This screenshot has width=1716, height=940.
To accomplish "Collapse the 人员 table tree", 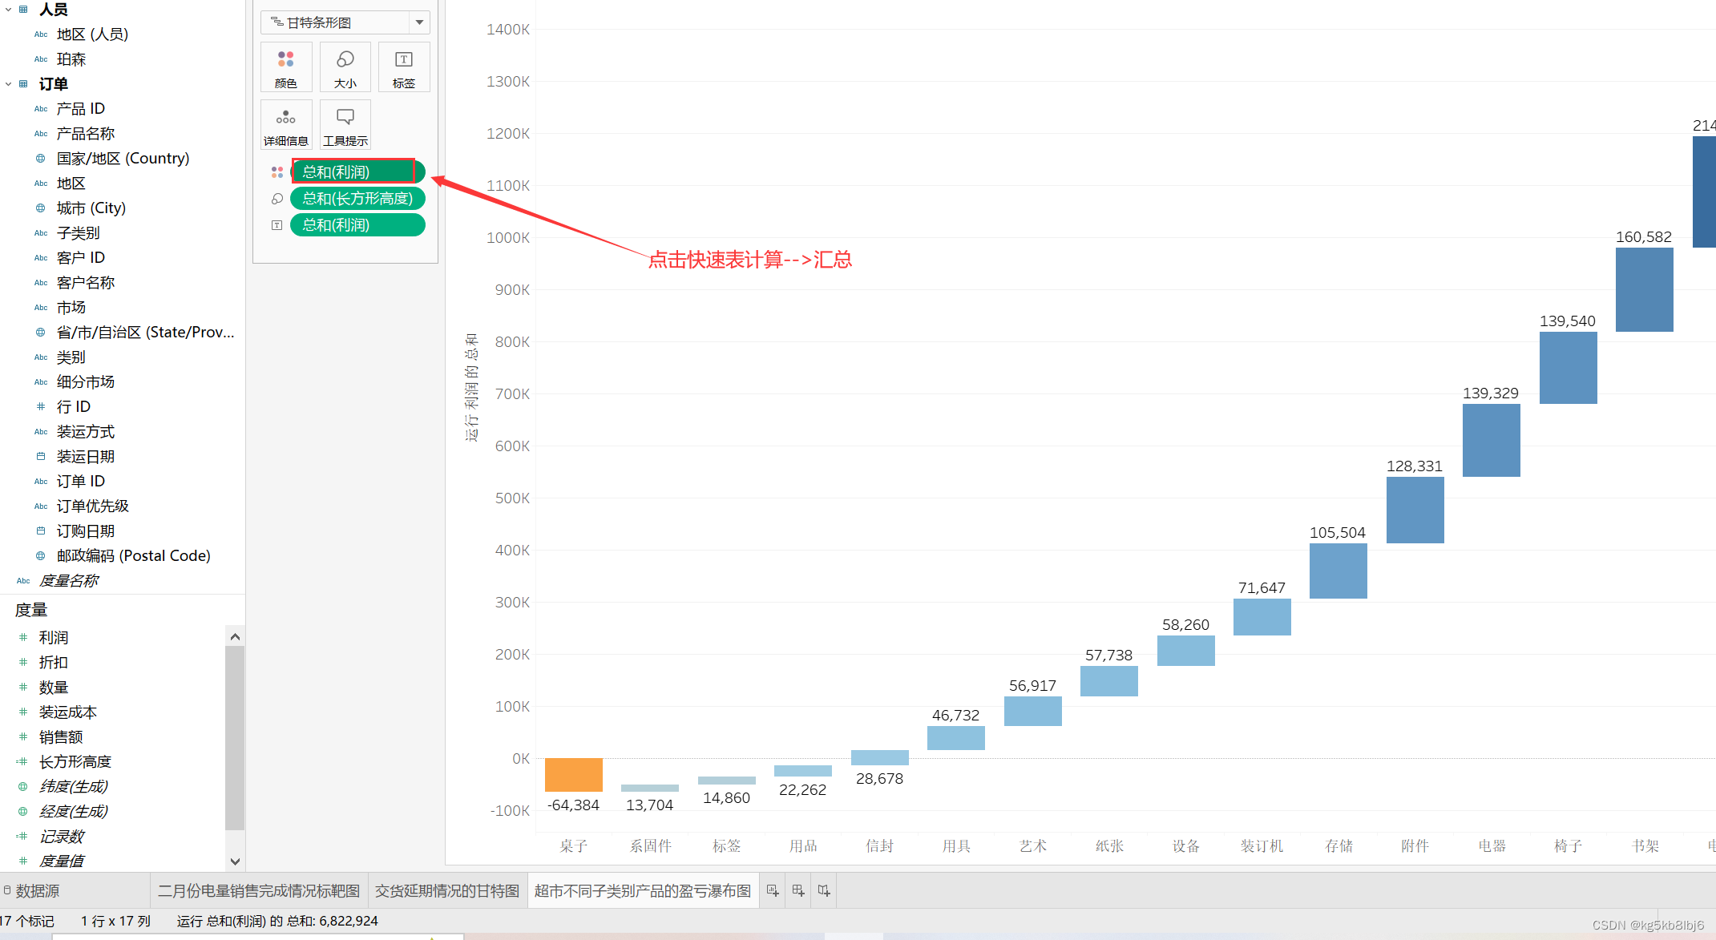I will [x=9, y=10].
